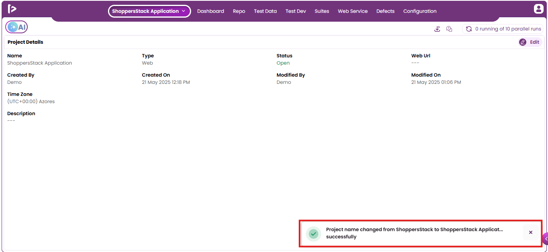Click the download icon beside parallel runs

[437, 29]
